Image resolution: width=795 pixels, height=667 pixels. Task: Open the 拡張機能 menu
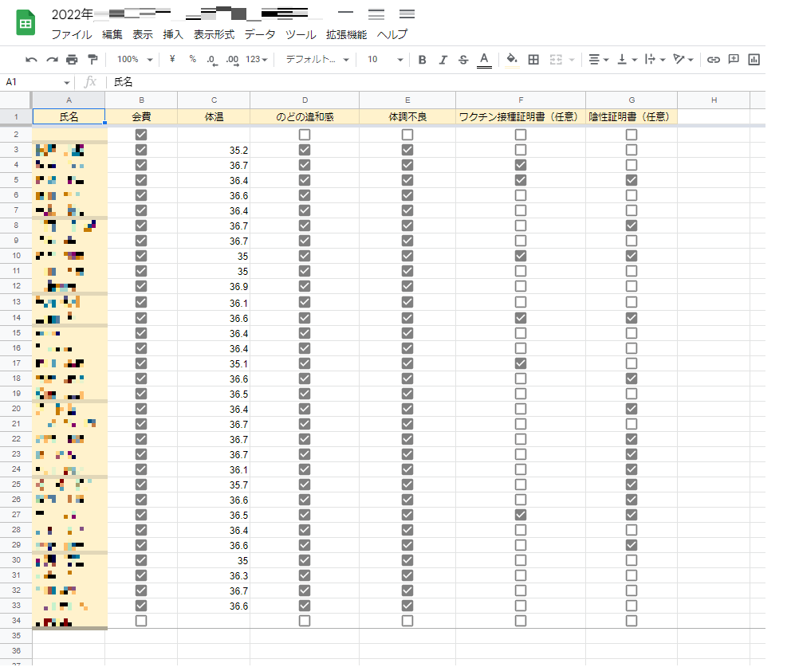346,34
